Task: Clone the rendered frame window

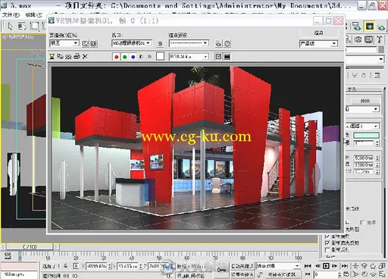Action: [x=68, y=56]
